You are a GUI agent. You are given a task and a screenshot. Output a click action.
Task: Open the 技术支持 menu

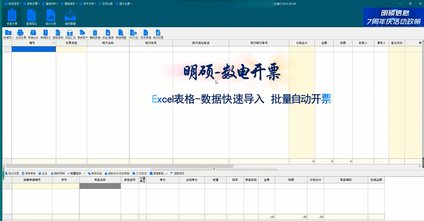click(88, 4)
